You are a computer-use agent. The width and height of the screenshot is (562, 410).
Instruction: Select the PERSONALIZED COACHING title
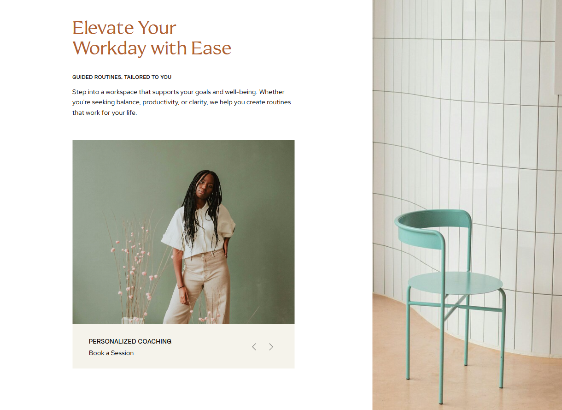coord(130,341)
